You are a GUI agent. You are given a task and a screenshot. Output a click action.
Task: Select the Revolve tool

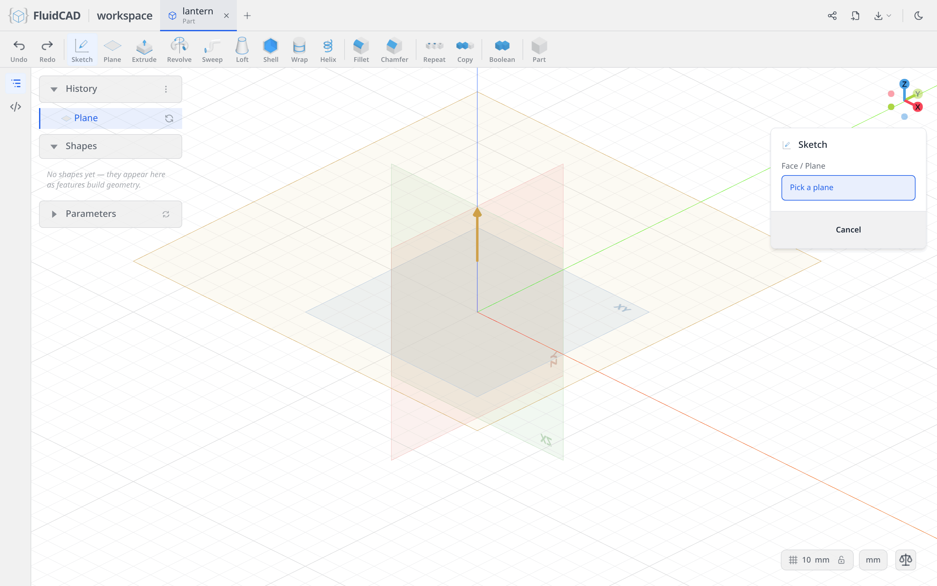(x=179, y=50)
